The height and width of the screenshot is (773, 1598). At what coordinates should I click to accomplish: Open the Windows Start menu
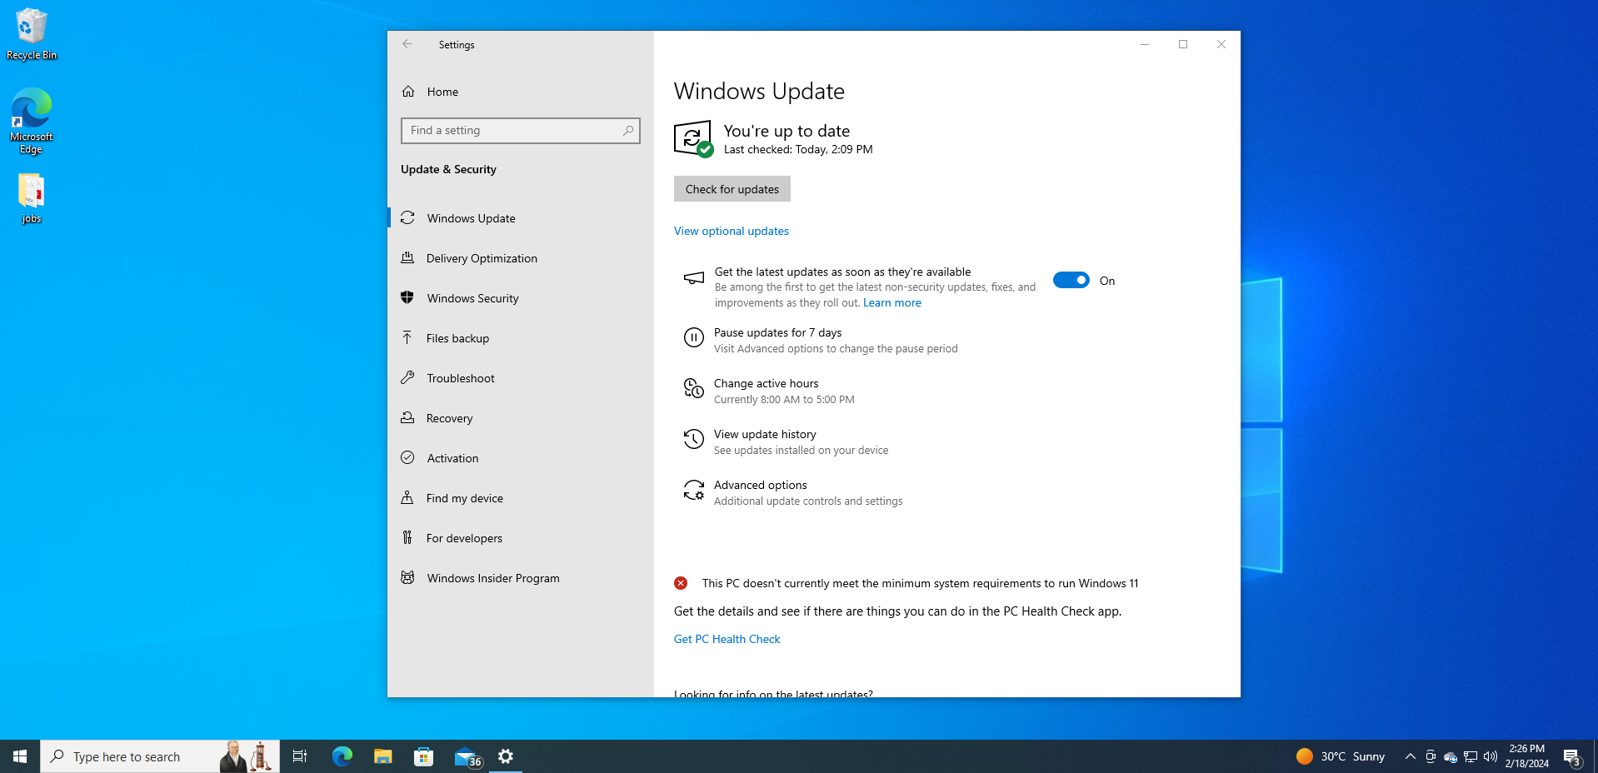click(x=20, y=756)
